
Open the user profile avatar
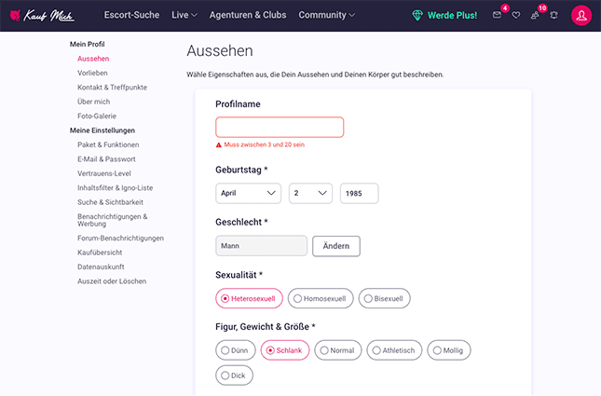coord(581,16)
